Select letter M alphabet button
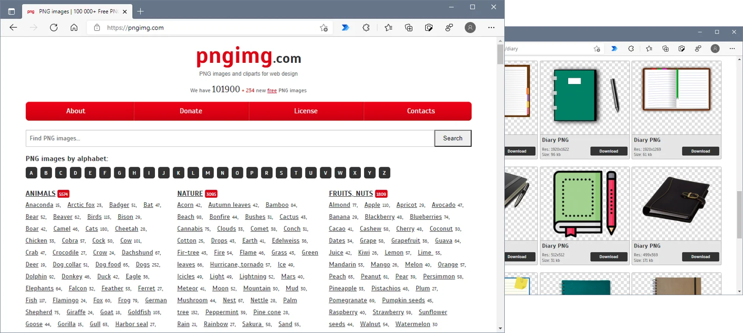Image resolution: width=743 pixels, height=333 pixels. tap(208, 173)
